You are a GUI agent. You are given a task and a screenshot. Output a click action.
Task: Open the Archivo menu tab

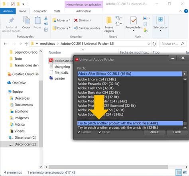coord(8,11)
